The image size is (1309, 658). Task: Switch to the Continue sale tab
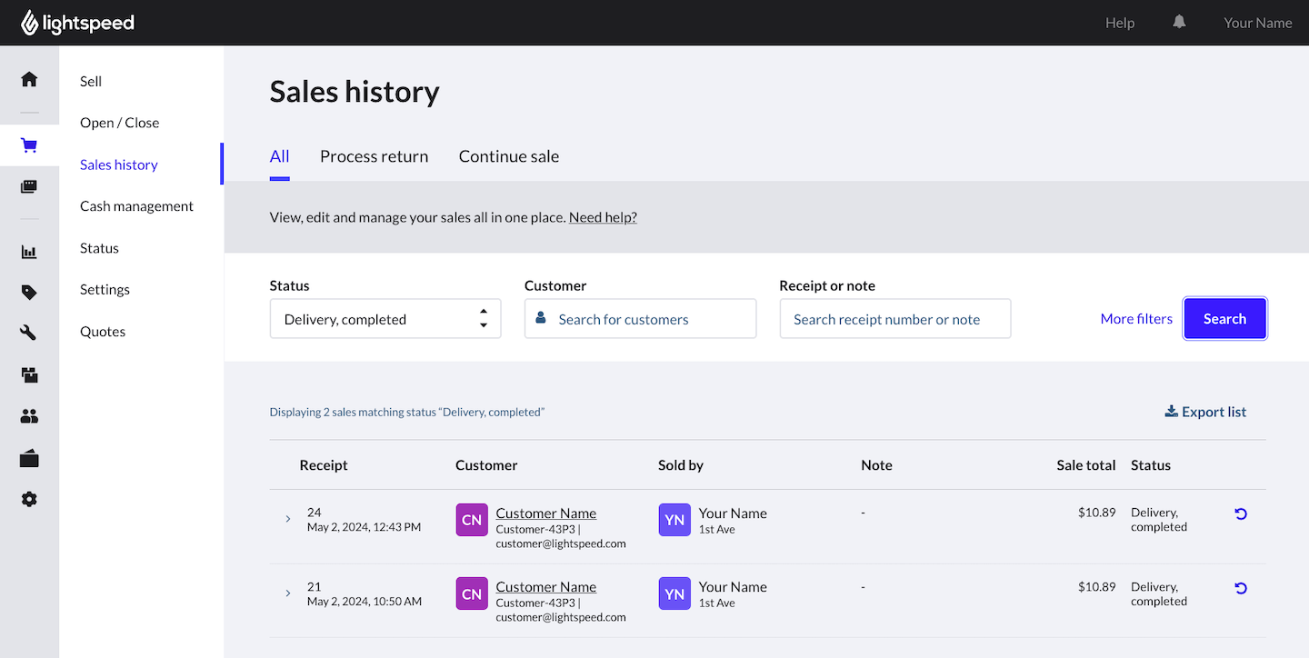508,156
